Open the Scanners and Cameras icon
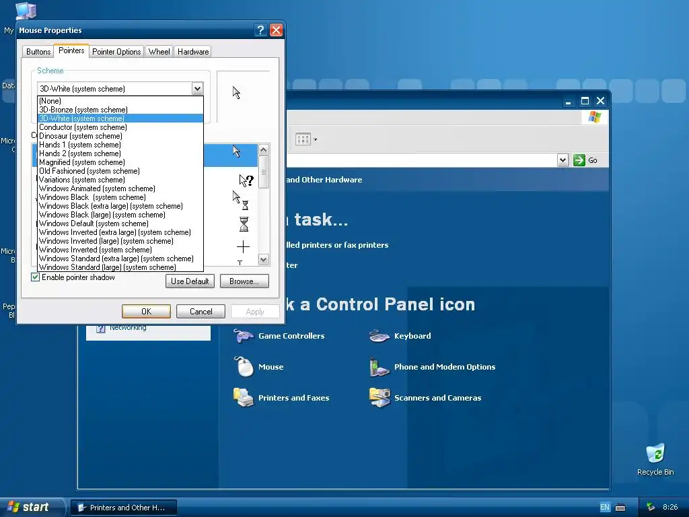This screenshot has width=689, height=517. point(379,397)
